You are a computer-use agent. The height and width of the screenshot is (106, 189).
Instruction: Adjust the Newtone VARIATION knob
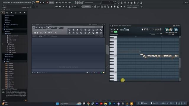coord(171,30)
